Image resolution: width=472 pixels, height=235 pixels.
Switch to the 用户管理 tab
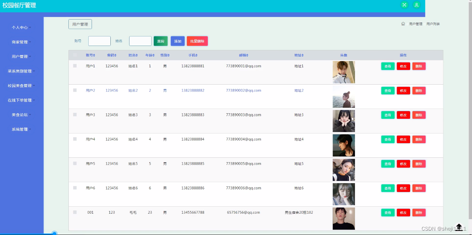(x=80, y=24)
